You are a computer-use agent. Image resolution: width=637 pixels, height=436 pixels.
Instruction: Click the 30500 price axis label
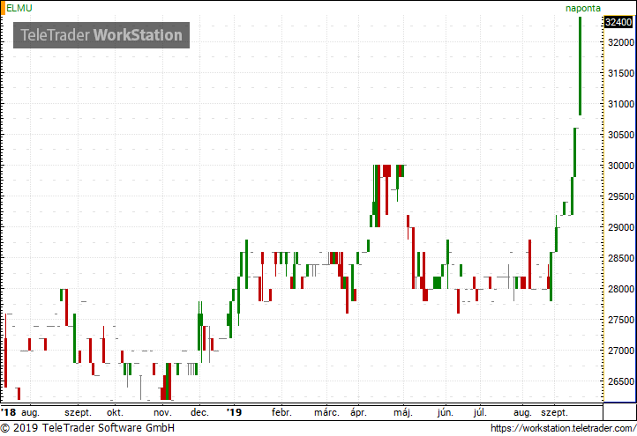point(621,135)
